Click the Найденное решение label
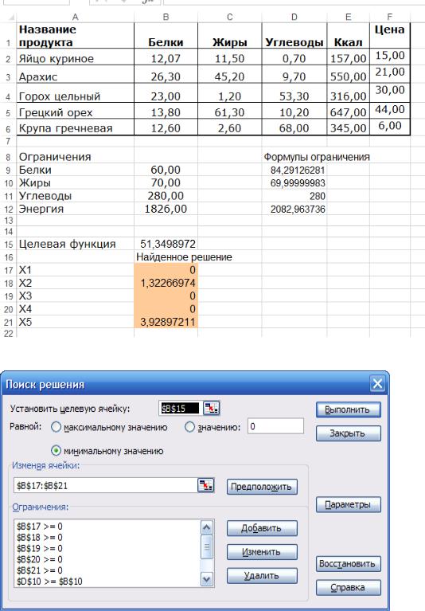Viewport: 425px width, 611px height. (x=184, y=257)
